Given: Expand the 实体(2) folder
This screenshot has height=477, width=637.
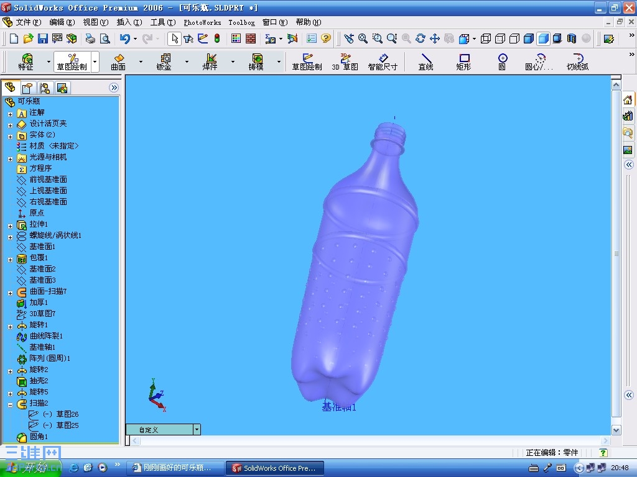Looking at the screenshot, I should tap(10, 137).
